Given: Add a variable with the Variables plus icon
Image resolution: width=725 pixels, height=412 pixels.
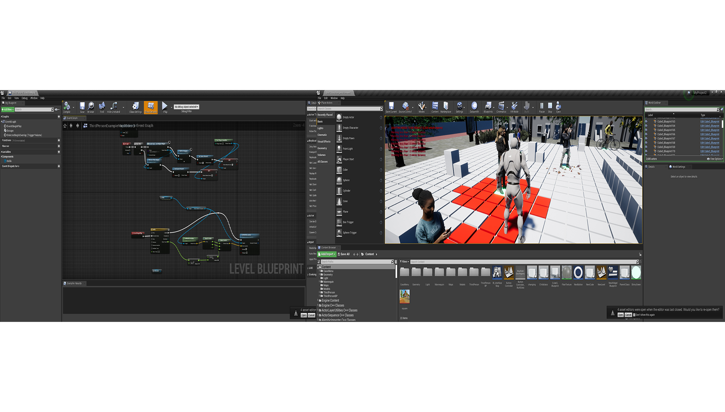Looking at the screenshot, I should pos(59,152).
